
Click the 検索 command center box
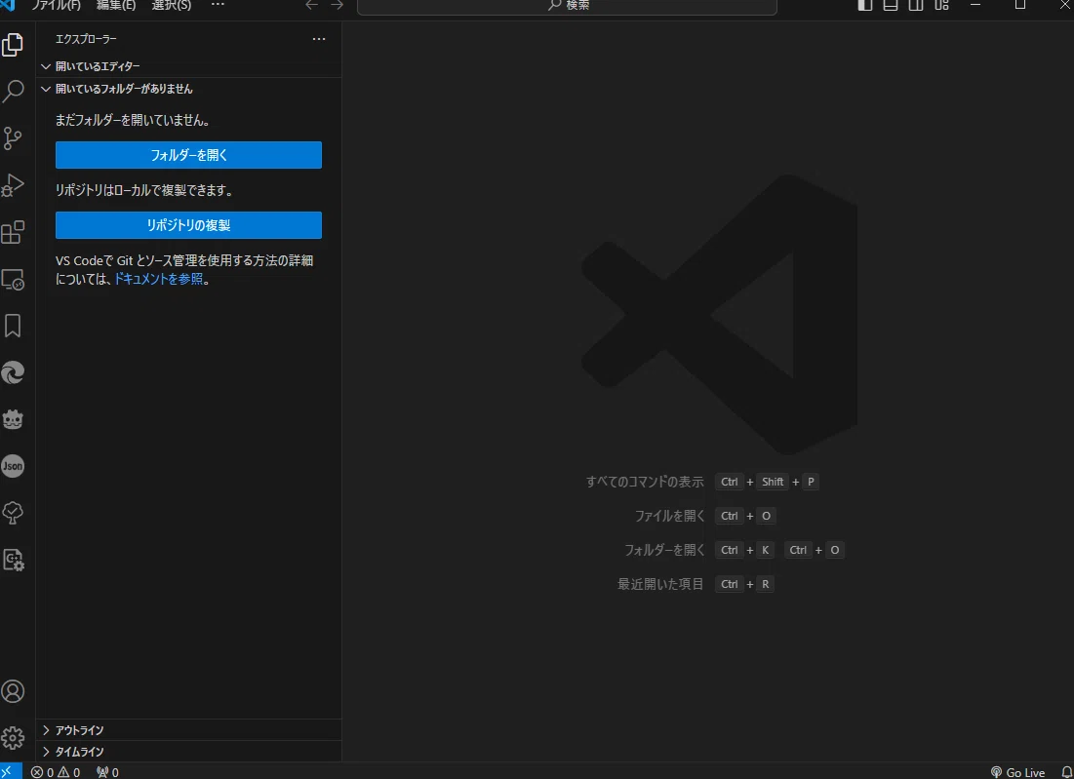coord(567,6)
